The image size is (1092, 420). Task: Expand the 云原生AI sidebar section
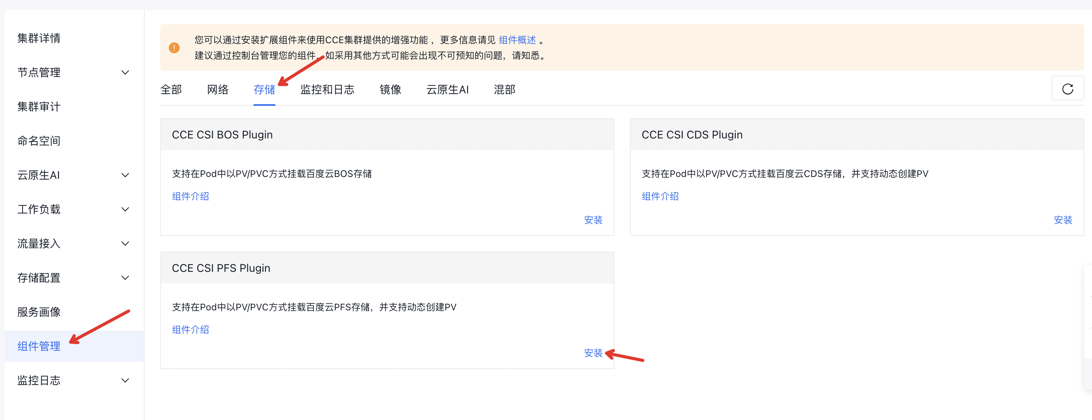tap(125, 175)
